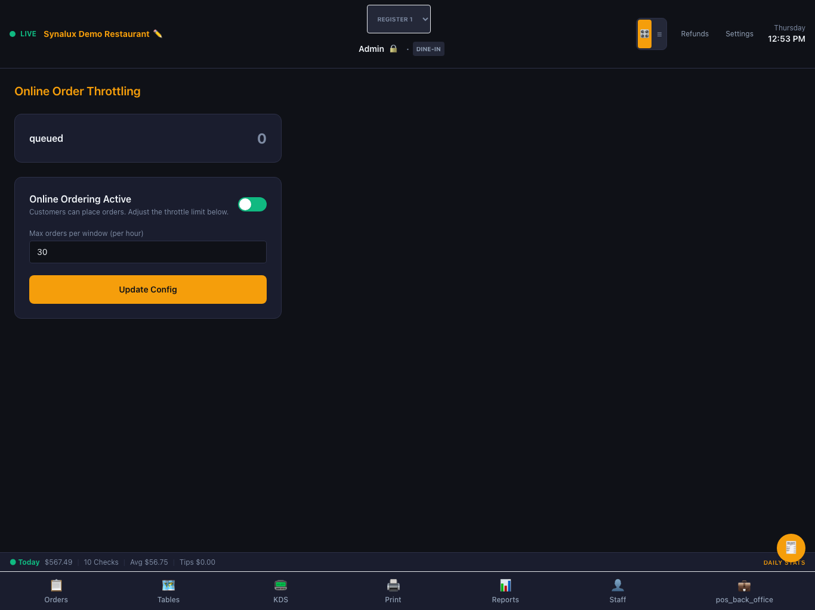Toggle Online Ordering Active switch off
The width and height of the screenshot is (815, 610).
pyautogui.click(x=252, y=204)
